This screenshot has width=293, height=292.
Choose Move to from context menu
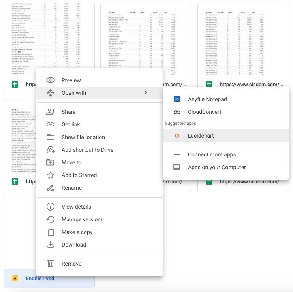point(71,162)
